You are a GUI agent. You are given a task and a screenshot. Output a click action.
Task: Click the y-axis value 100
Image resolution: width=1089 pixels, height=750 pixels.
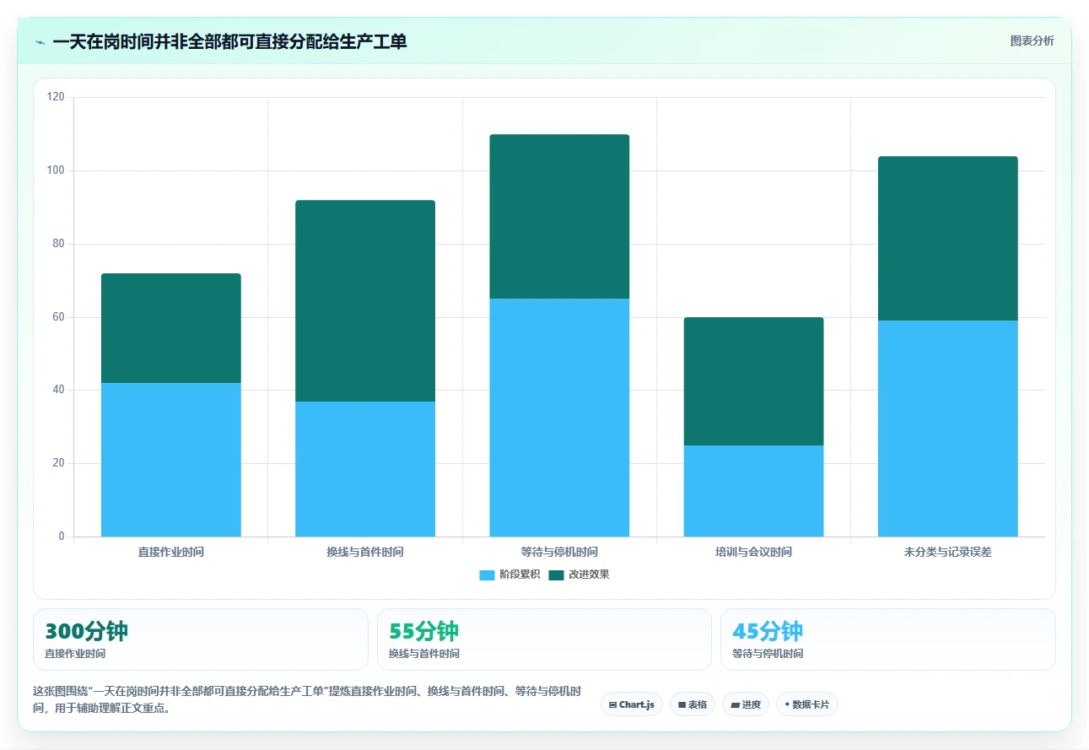[56, 170]
